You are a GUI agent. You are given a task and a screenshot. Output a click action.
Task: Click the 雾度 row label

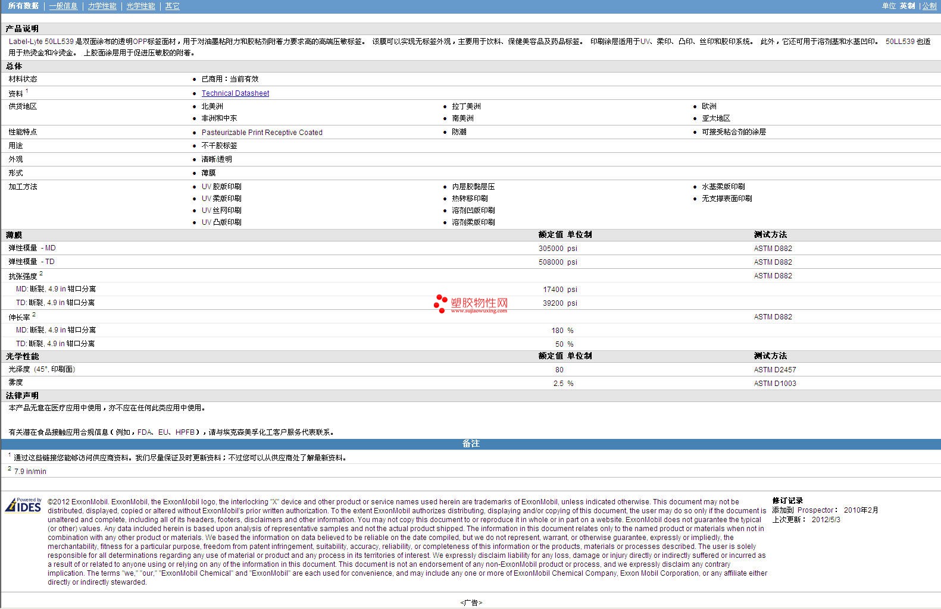tap(15, 382)
